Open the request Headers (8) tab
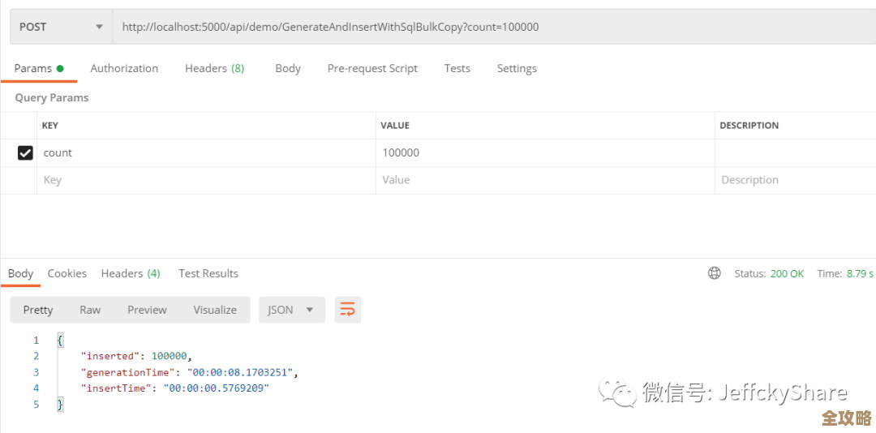876x433 pixels. (214, 68)
